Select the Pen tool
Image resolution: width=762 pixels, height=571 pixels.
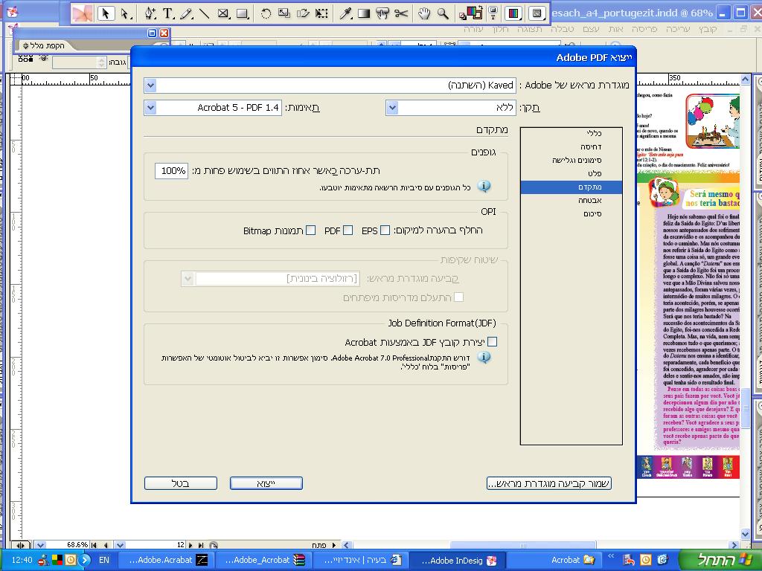click(x=150, y=13)
